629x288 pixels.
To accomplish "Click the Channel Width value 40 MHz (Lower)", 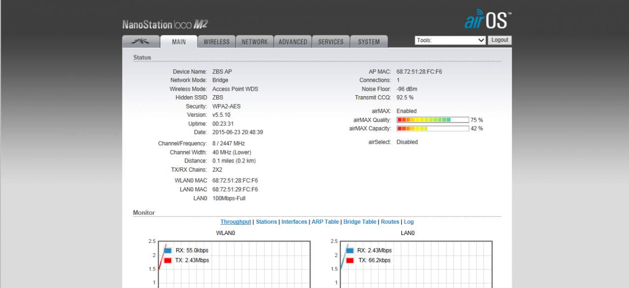I will pyautogui.click(x=232, y=153).
